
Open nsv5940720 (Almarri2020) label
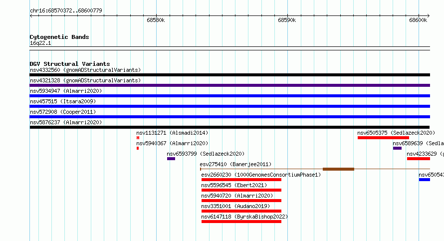click(x=237, y=196)
